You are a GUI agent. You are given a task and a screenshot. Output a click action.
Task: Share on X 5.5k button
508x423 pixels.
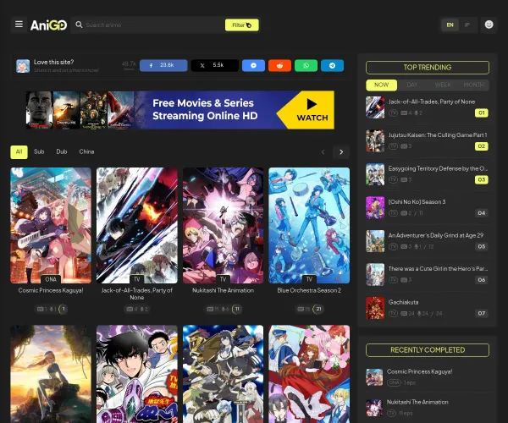pyautogui.click(x=214, y=65)
